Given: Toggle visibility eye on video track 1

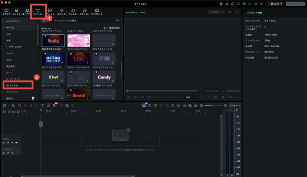Looking at the screenshot, I should click(x=17, y=142).
